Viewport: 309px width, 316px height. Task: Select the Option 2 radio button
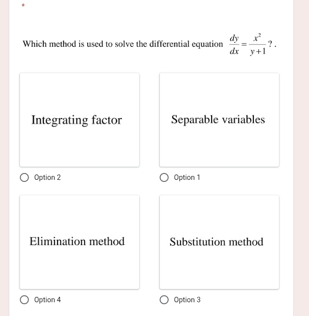(x=25, y=177)
